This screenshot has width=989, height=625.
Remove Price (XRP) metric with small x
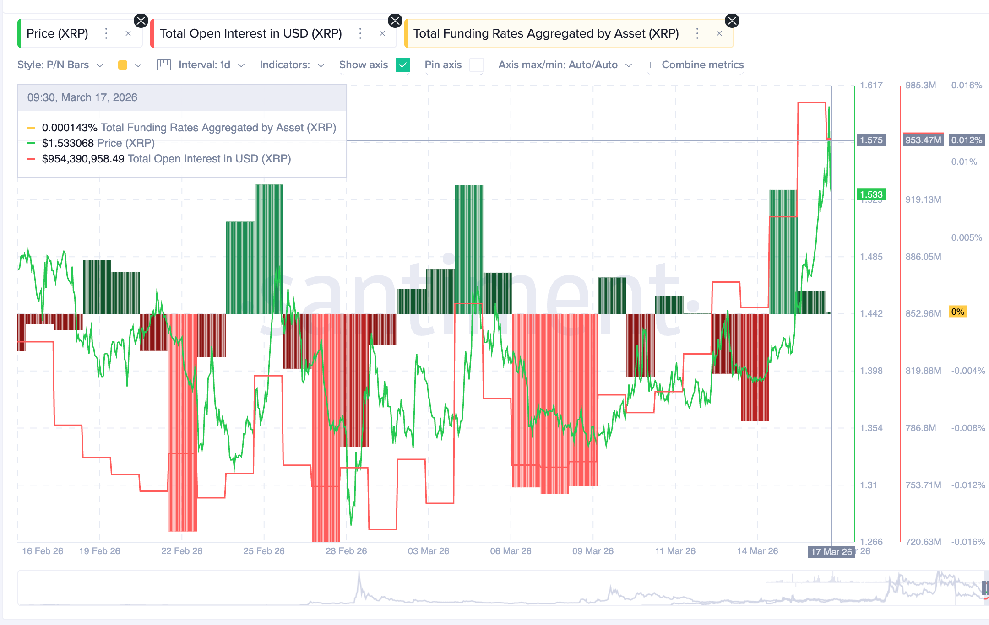pos(128,33)
